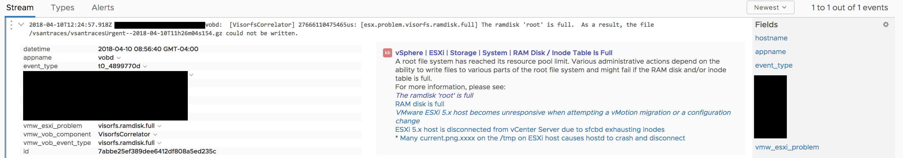Open dropdown arrow next to event_type value
Image resolution: width=903 pixels, height=158 pixels.
click(145, 66)
